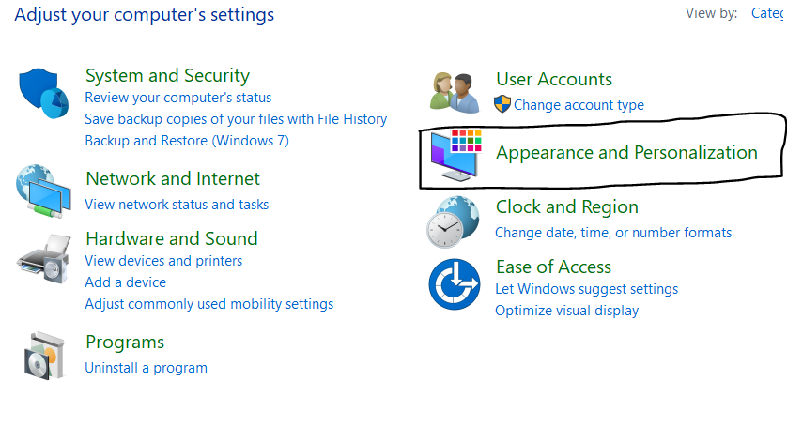787x442 pixels.
Task: Click the System and Security shield icon
Action: pyautogui.click(x=44, y=92)
